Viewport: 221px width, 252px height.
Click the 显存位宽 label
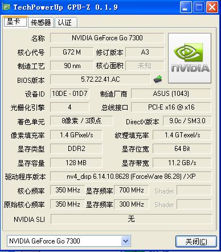pos(135,149)
